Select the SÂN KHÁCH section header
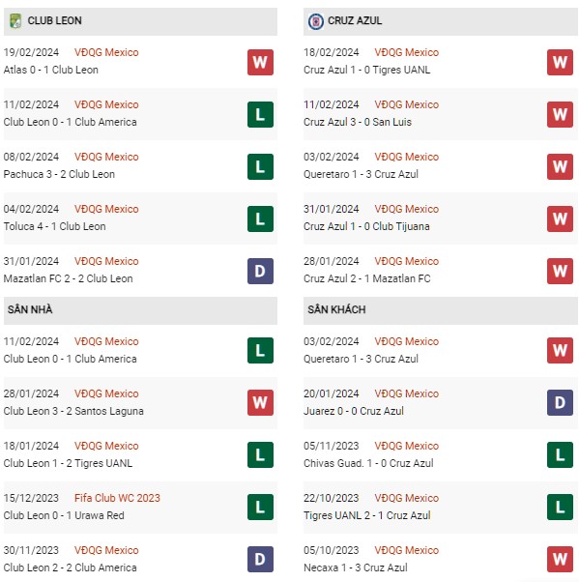The height and width of the screenshot is (582, 579). [x=440, y=309]
